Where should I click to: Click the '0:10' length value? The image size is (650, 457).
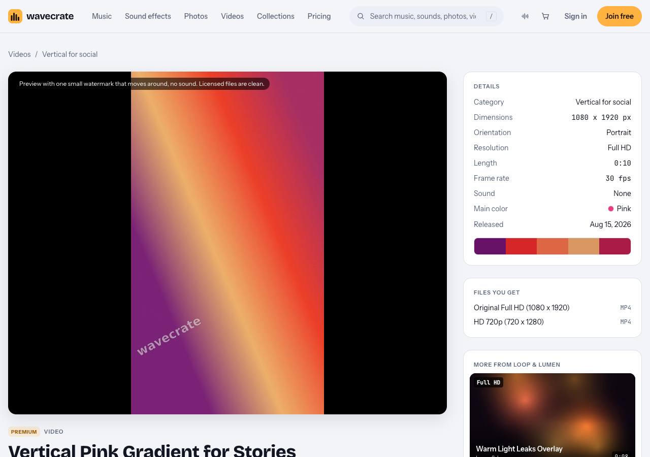pyautogui.click(x=623, y=163)
